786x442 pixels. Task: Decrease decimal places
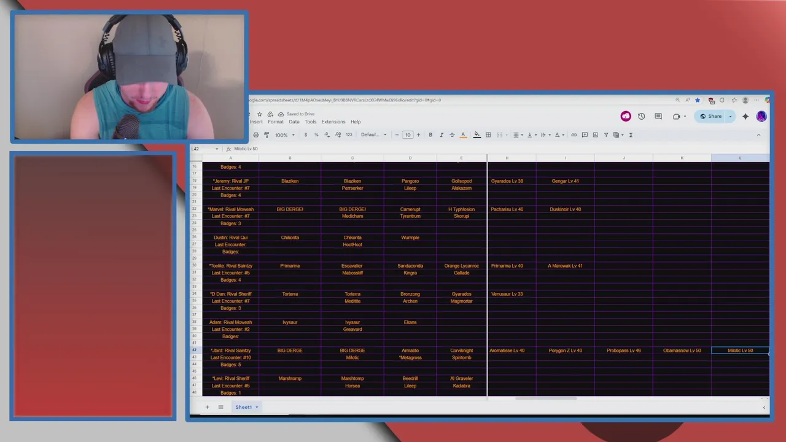pyautogui.click(x=327, y=135)
